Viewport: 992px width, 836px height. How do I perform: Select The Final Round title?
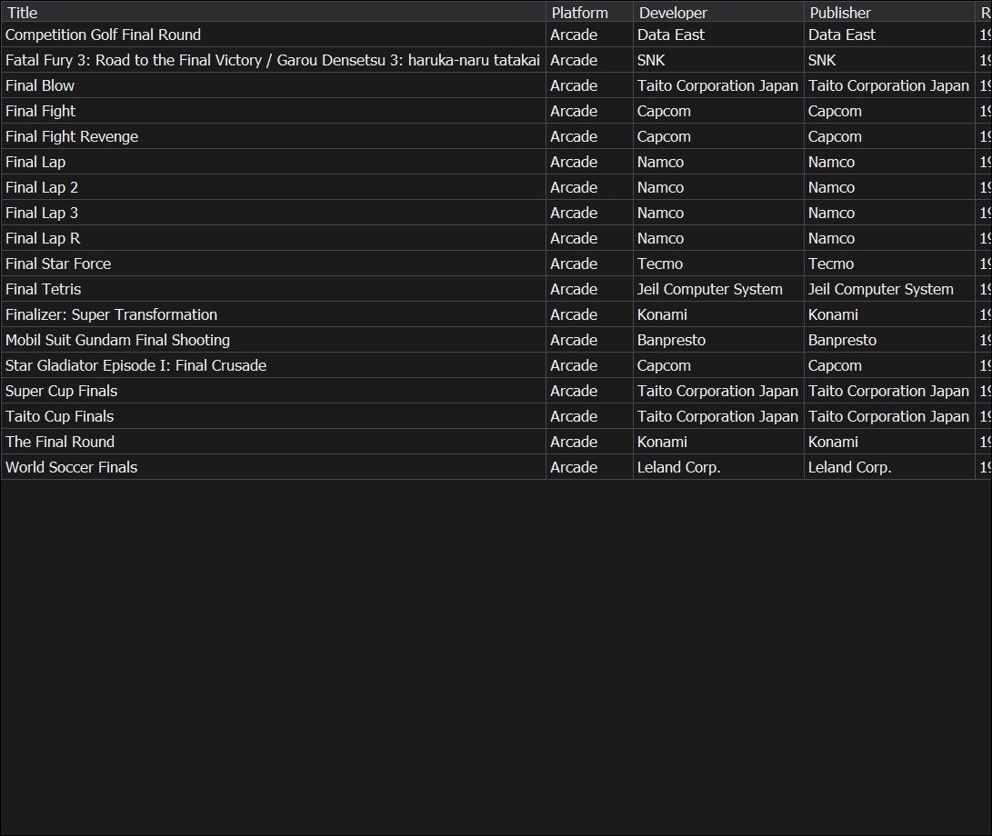pyautogui.click(x=60, y=442)
